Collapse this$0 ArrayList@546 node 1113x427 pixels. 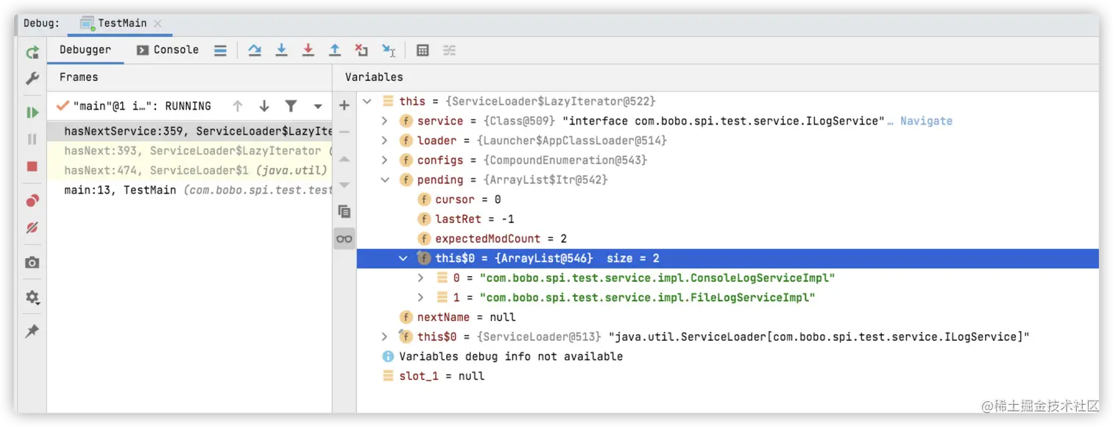coord(403,258)
